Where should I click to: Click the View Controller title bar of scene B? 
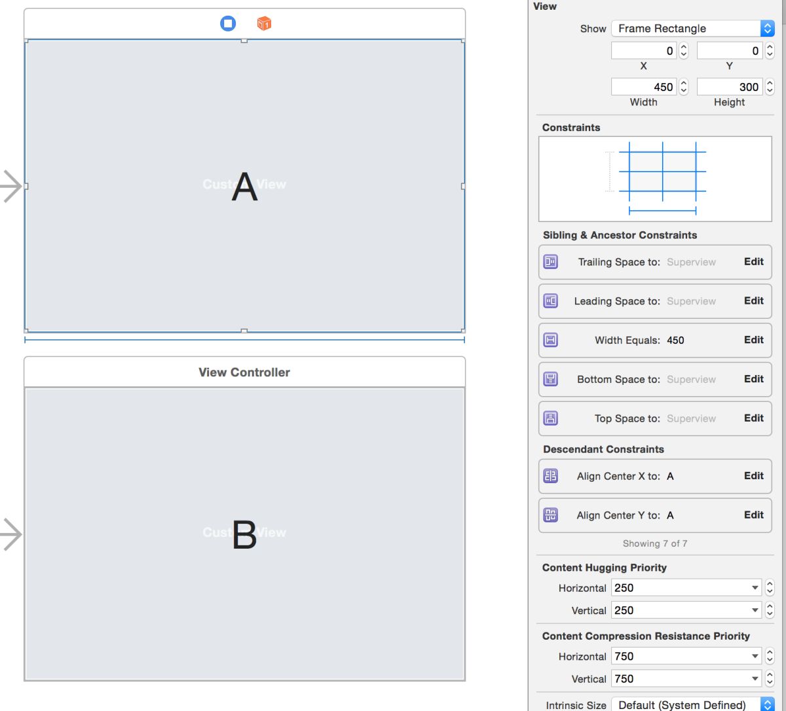tap(244, 372)
